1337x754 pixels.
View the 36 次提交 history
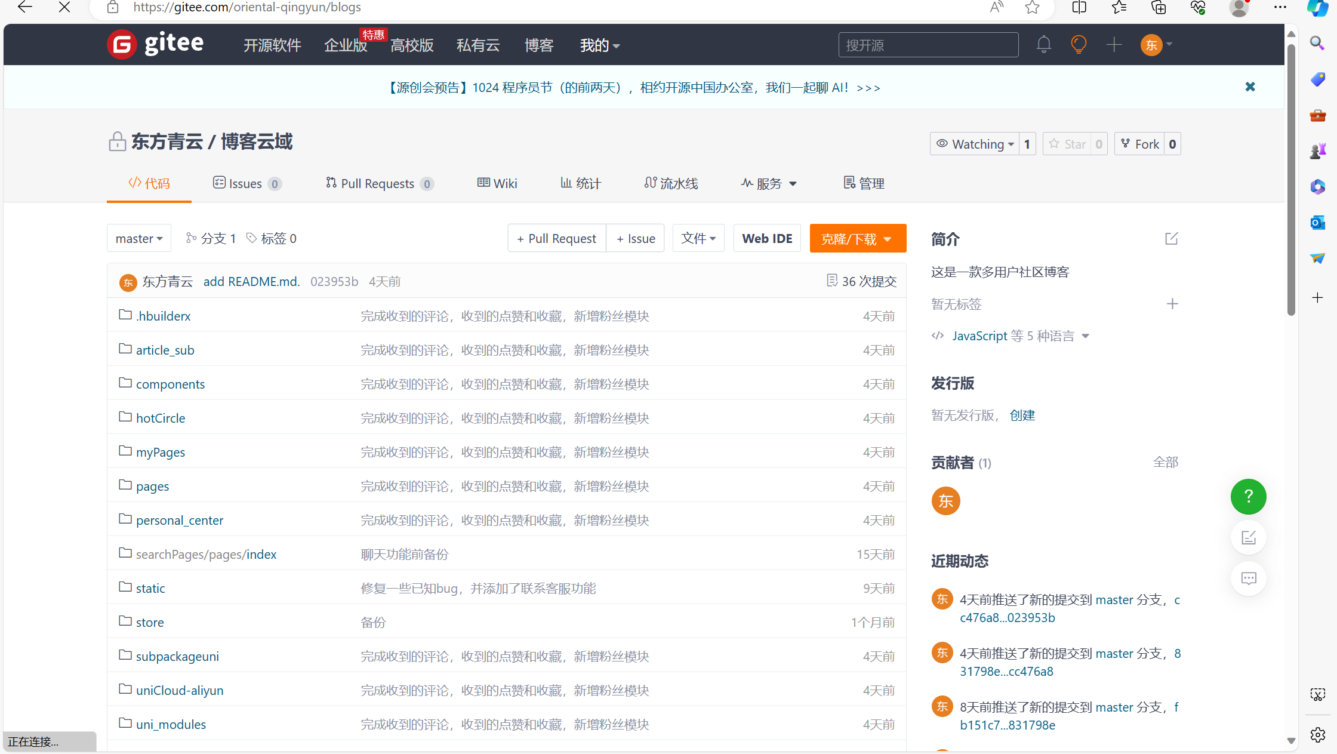click(x=861, y=281)
